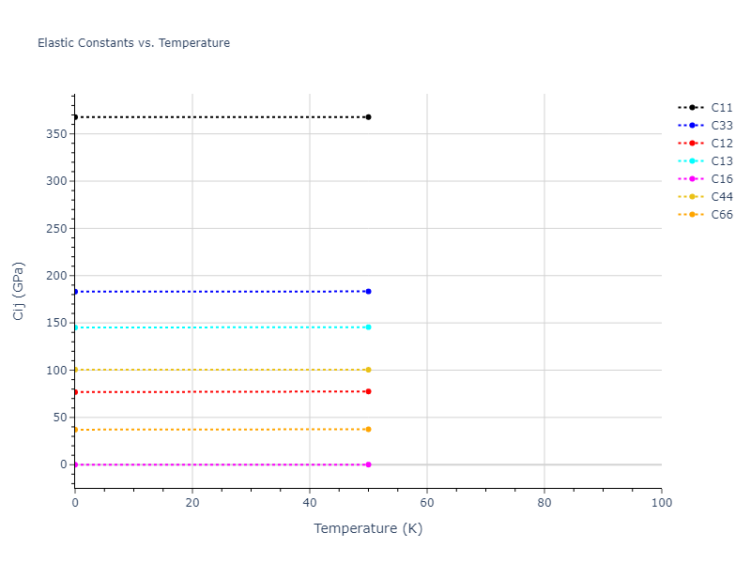The width and height of the screenshot is (751, 563).
Task: Click the 100 tick label on x-axis
Action: pos(661,503)
